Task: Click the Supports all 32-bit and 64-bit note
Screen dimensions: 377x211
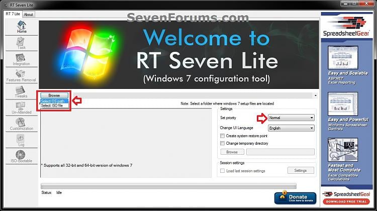Action: 87,165
